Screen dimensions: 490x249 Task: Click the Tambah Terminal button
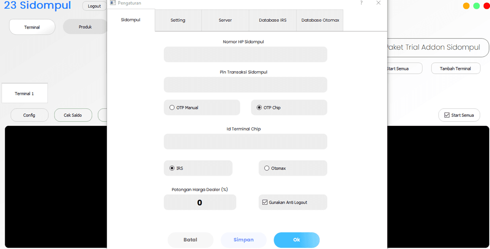(455, 69)
